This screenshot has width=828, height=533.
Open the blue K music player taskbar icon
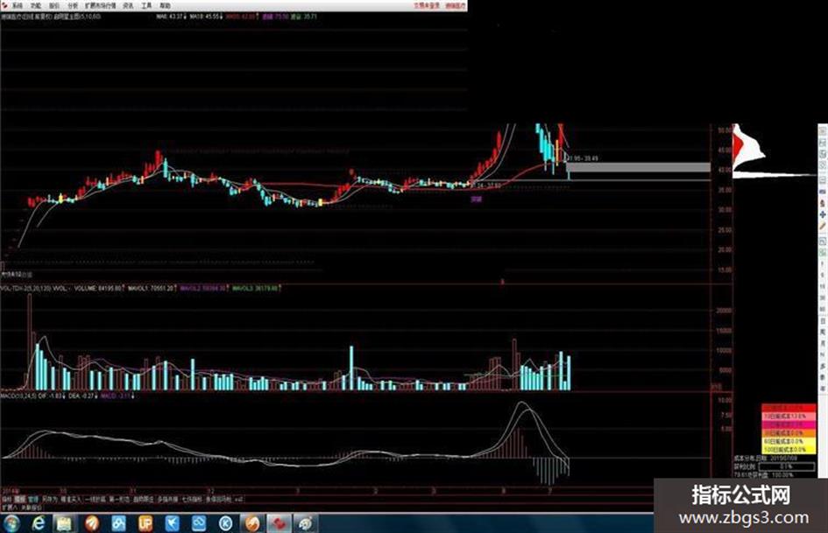pos(226,523)
